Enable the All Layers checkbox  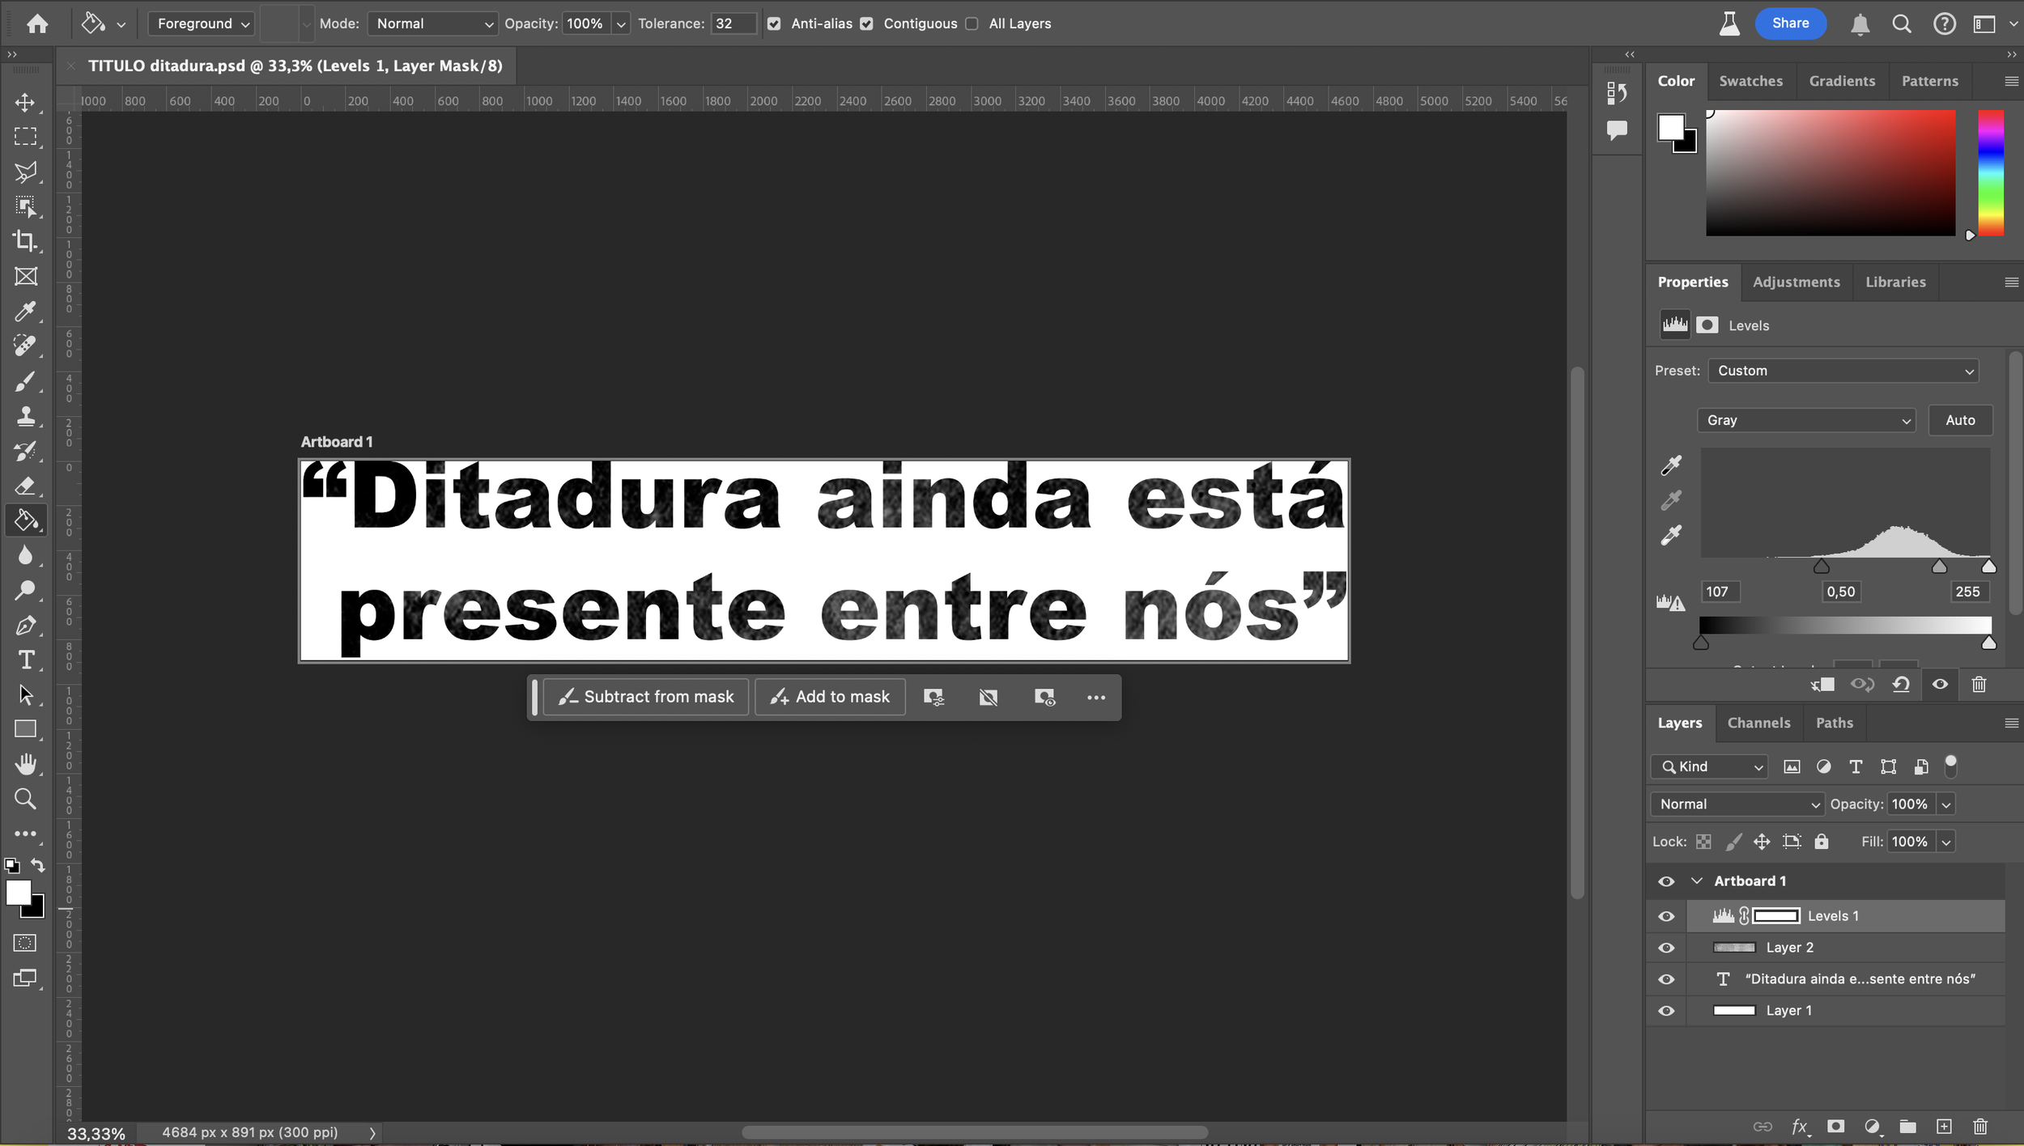tap(972, 24)
